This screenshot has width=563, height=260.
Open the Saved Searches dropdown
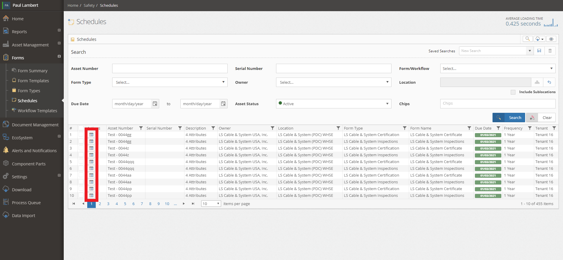coord(530,51)
